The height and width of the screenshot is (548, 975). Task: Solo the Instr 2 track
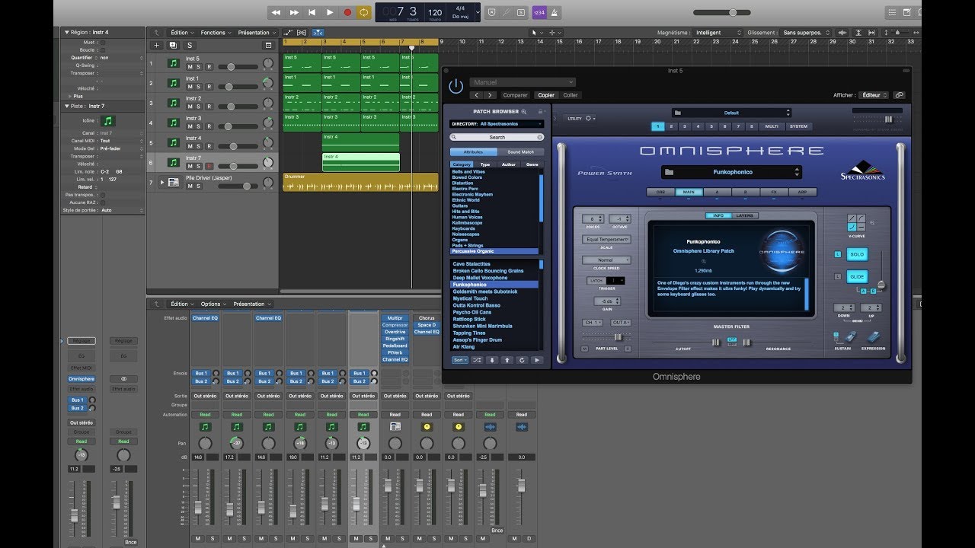click(200, 107)
